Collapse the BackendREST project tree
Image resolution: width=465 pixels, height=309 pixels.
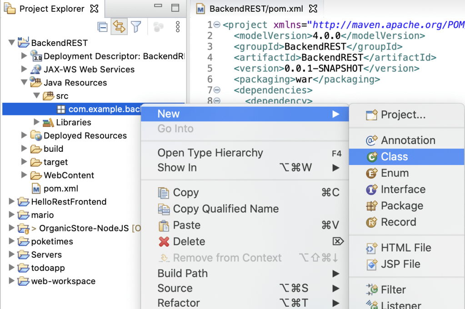pyautogui.click(x=11, y=43)
